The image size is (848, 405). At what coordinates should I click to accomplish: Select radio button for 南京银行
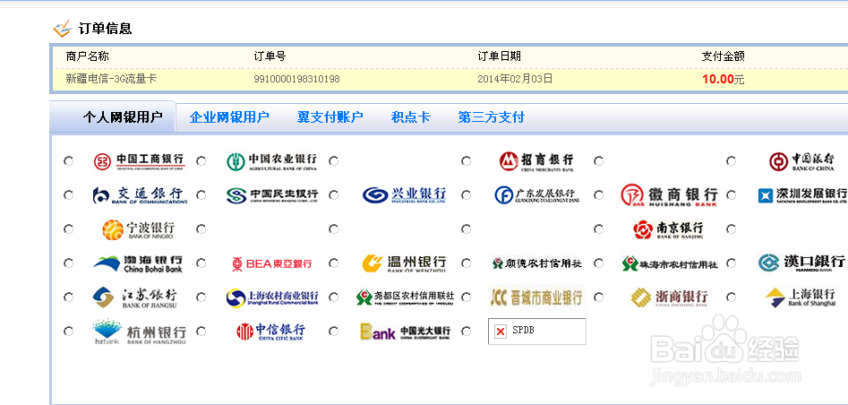(x=599, y=229)
